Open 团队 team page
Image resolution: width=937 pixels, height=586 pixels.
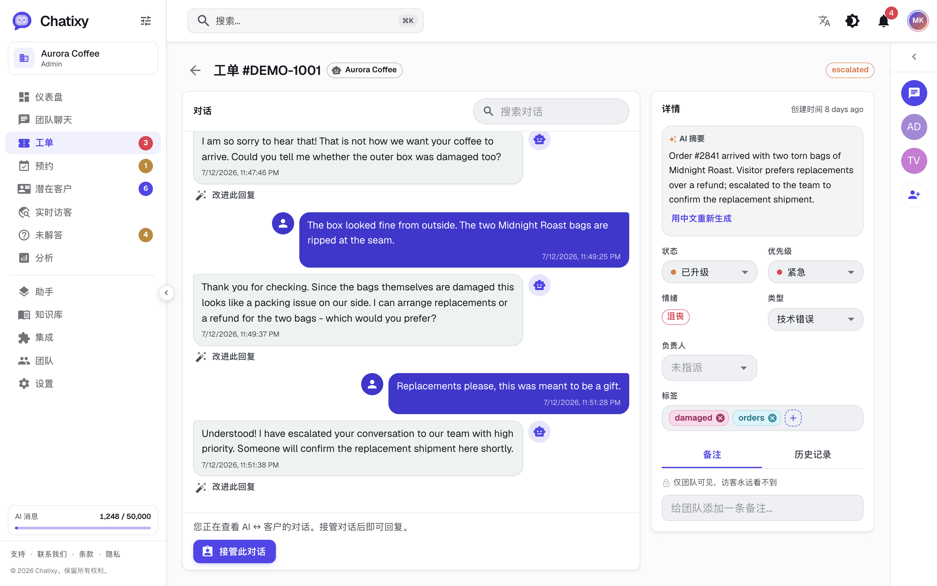click(x=83, y=361)
